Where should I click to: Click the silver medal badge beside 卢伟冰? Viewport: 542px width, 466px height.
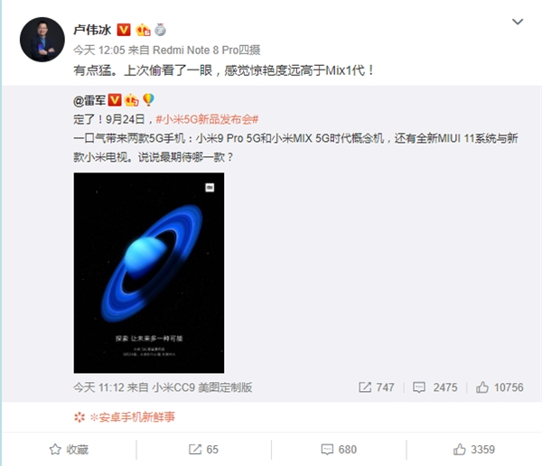point(160,30)
